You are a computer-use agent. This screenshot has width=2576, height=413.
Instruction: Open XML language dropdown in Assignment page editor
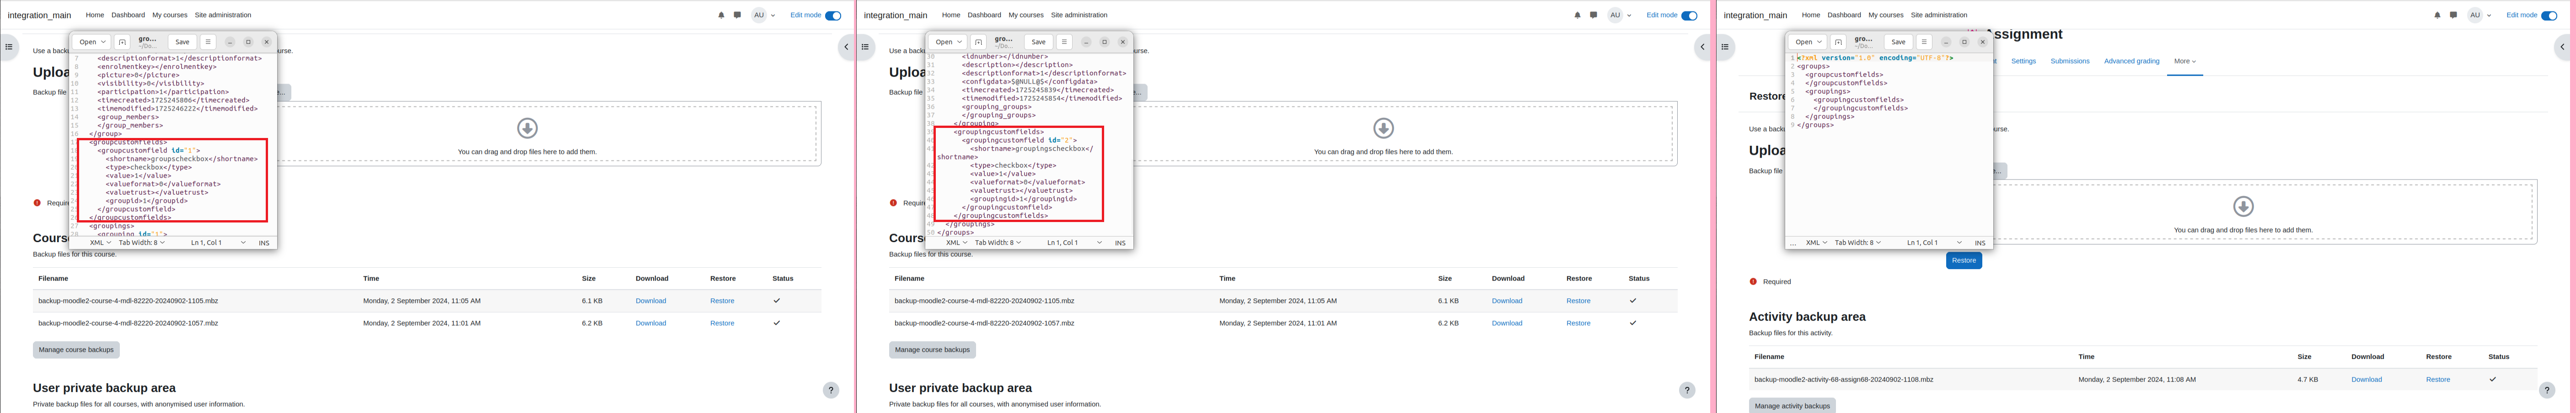1816,243
